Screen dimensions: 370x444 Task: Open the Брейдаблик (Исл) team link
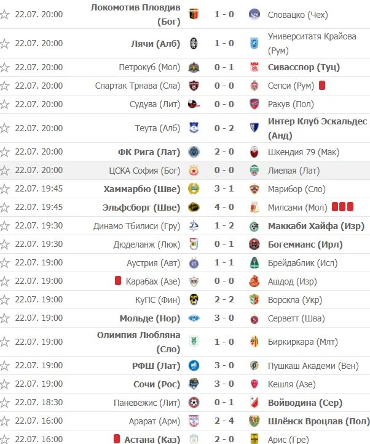coord(303,263)
